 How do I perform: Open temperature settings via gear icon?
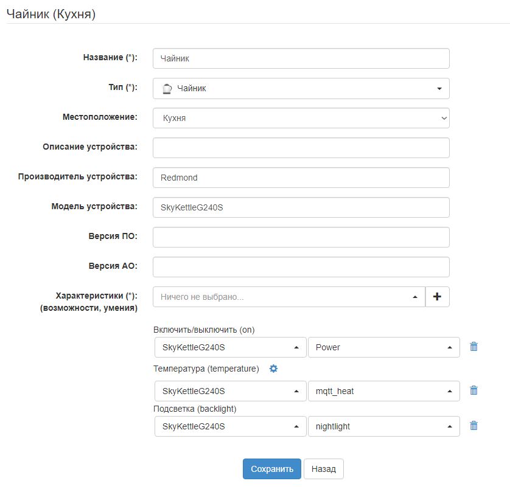274,369
